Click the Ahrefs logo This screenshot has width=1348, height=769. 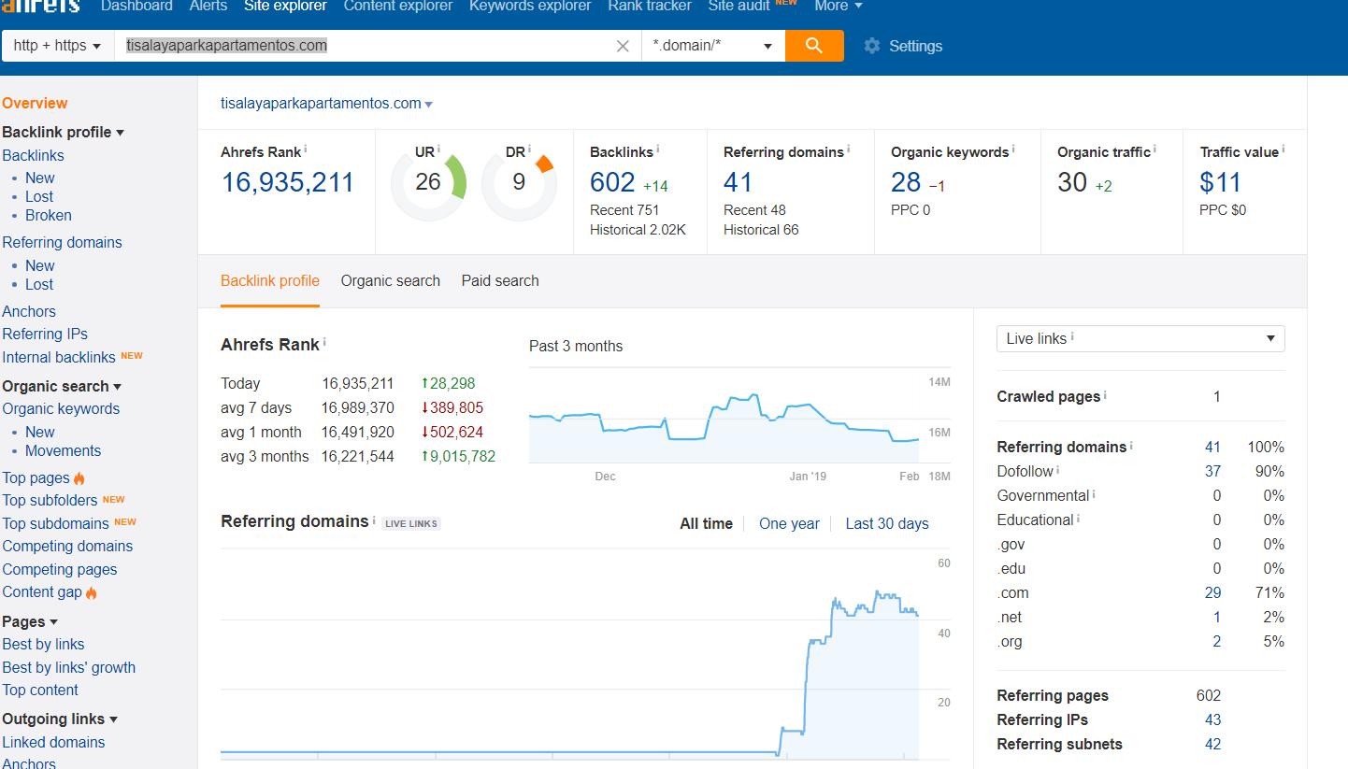pos(40,6)
